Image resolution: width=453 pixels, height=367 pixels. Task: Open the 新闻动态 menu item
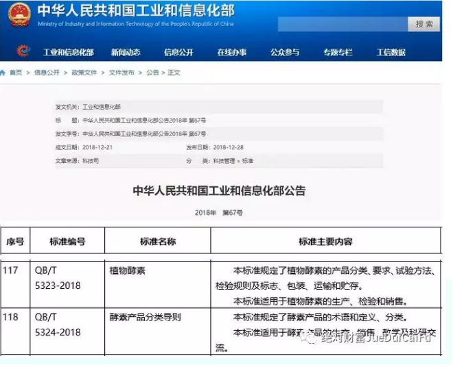pyautogui.click(x=126, y=52)
